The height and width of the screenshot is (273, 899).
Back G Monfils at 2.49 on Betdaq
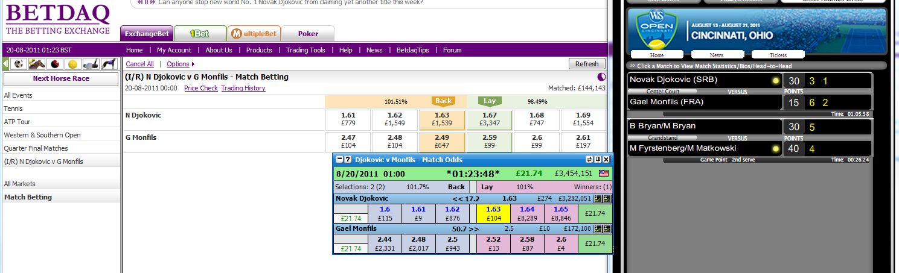442,142
